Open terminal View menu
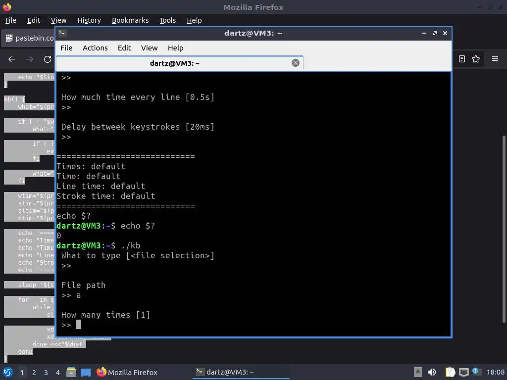The width and height of the screenshot is (507, 380). 149,48
